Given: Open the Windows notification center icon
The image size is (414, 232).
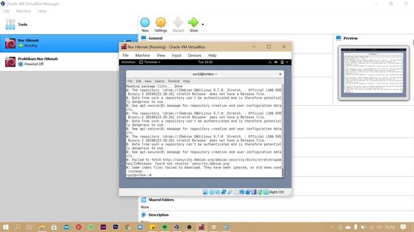Looking at the screenshot, I should (x=403, y=227).
